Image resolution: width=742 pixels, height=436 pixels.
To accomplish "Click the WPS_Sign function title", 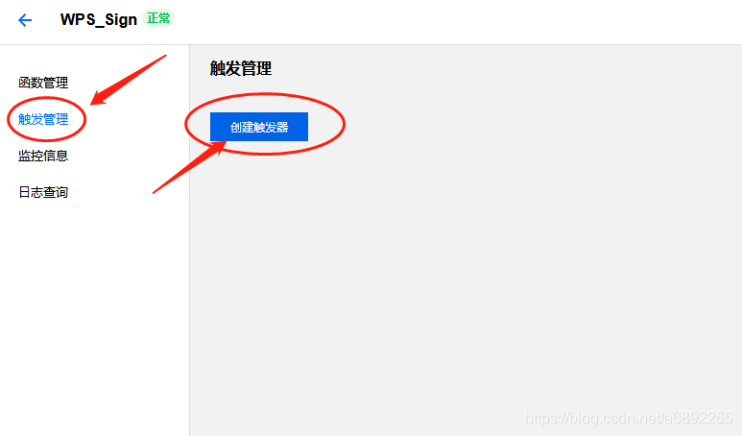I will [x=99, y=19].
